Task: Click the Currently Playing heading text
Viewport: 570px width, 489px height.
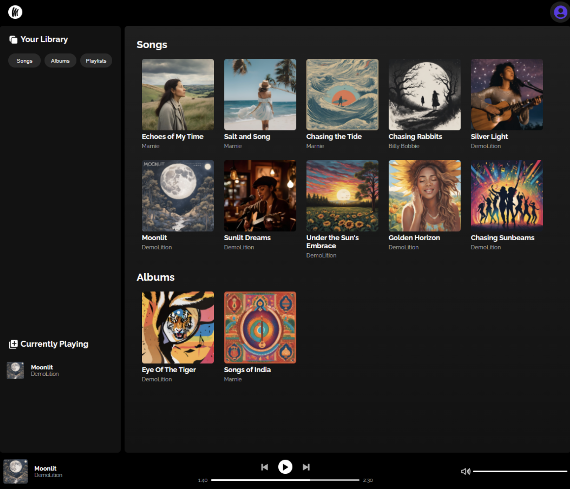Action: [54, 344]
